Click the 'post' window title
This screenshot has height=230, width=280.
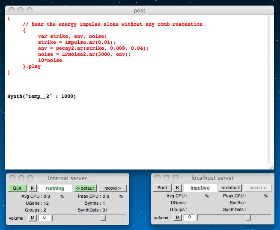click(140, 11)
